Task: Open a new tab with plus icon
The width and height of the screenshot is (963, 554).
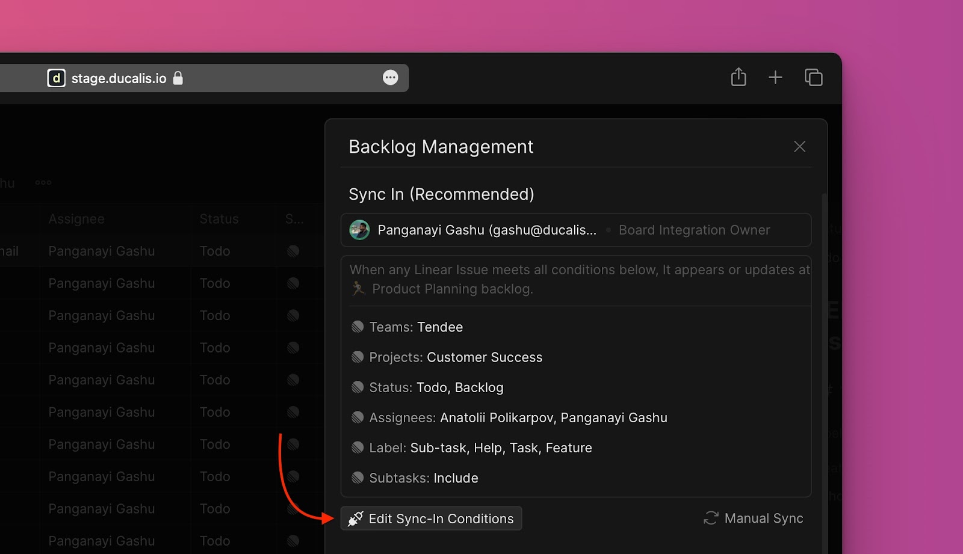Action: pyautogui.click(x=775, y=78)
